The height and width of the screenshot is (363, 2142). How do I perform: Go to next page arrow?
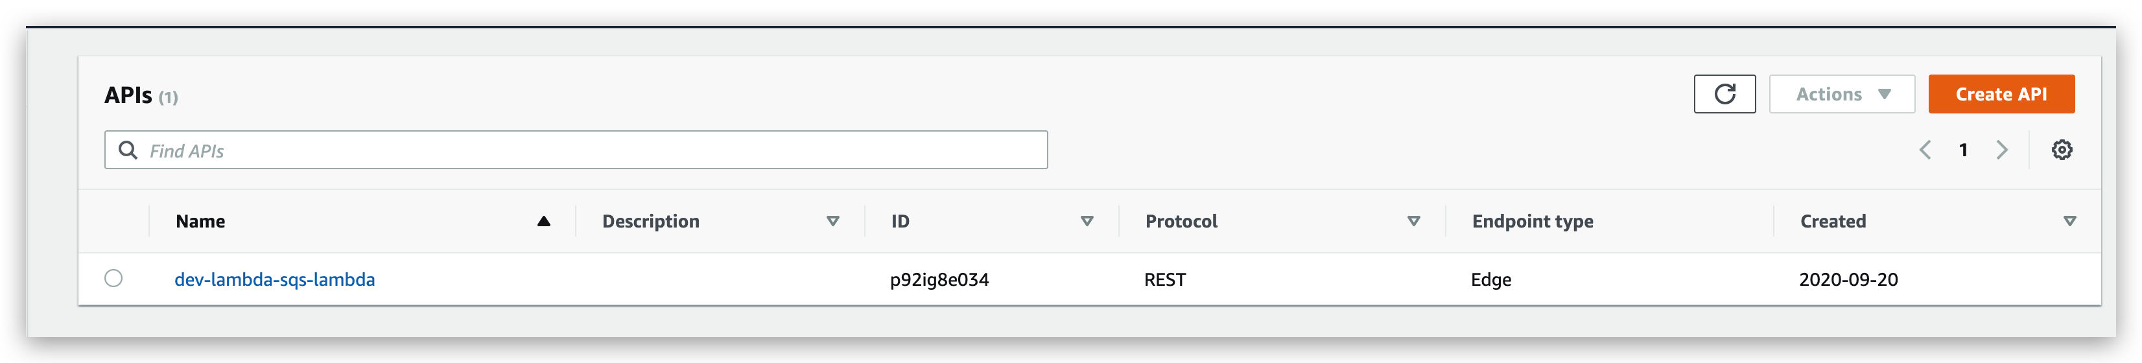tap(2001, 150)
